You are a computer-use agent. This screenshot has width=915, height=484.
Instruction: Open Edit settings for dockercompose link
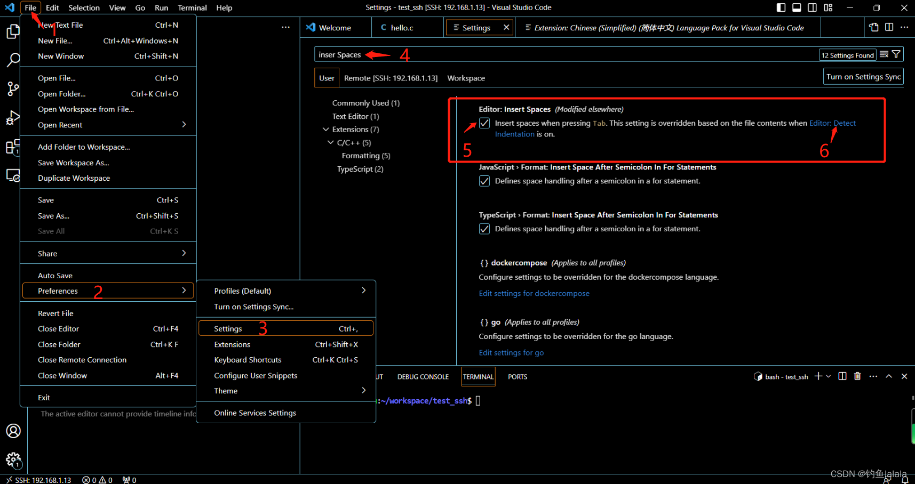point(534,293)
